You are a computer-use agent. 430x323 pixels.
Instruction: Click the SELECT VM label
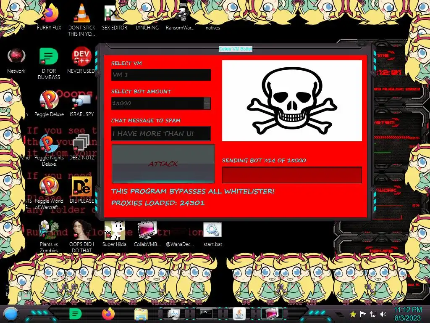pos(126,63)
